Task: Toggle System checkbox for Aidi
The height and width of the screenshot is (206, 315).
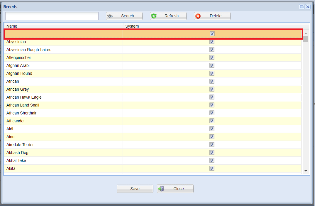Action: click(212, 129)
